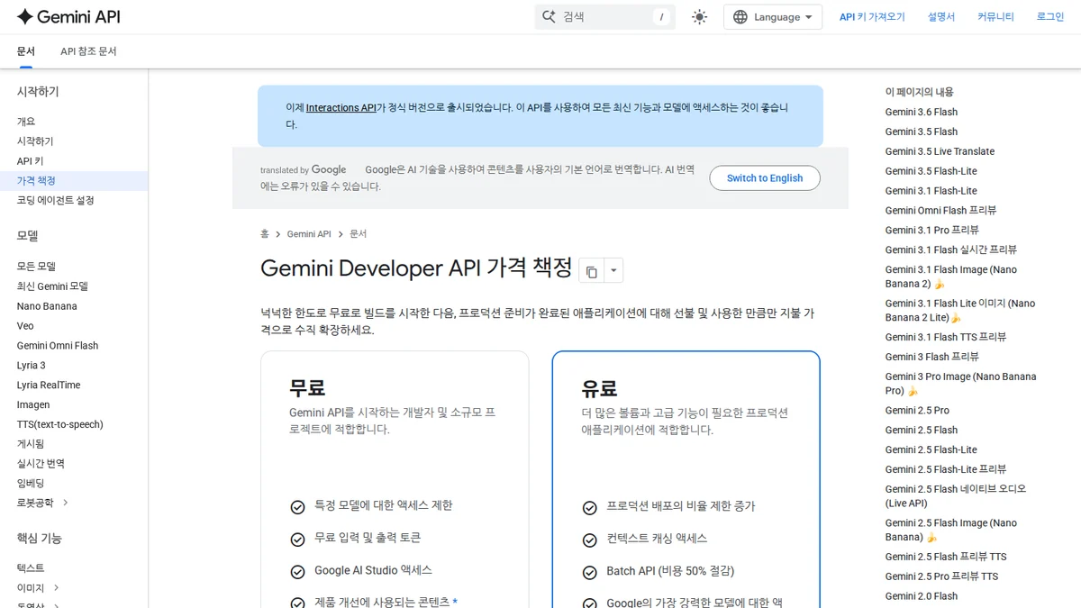Toggle the brightness theme icon

click(700, 16)
